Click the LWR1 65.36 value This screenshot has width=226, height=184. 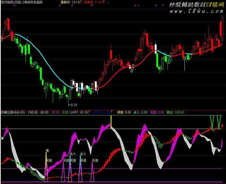coord(80,112)
